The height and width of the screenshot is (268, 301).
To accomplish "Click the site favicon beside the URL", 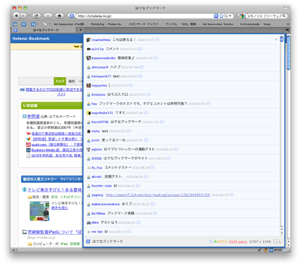I will pos(71,16).
